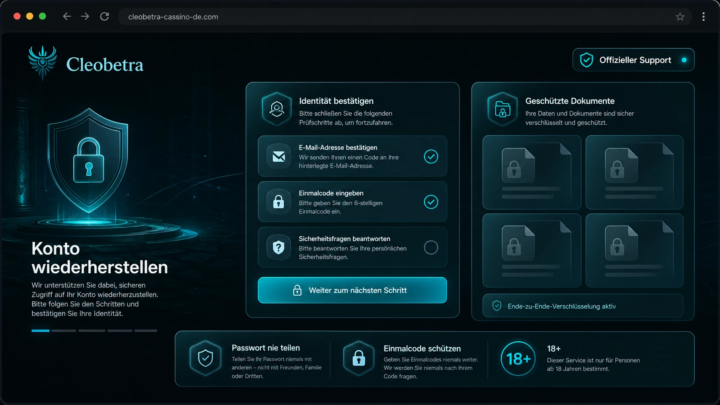
Task: Open the bottom-right locked document thumbnail
Action: pyautogui.click(x=634, y=250)
